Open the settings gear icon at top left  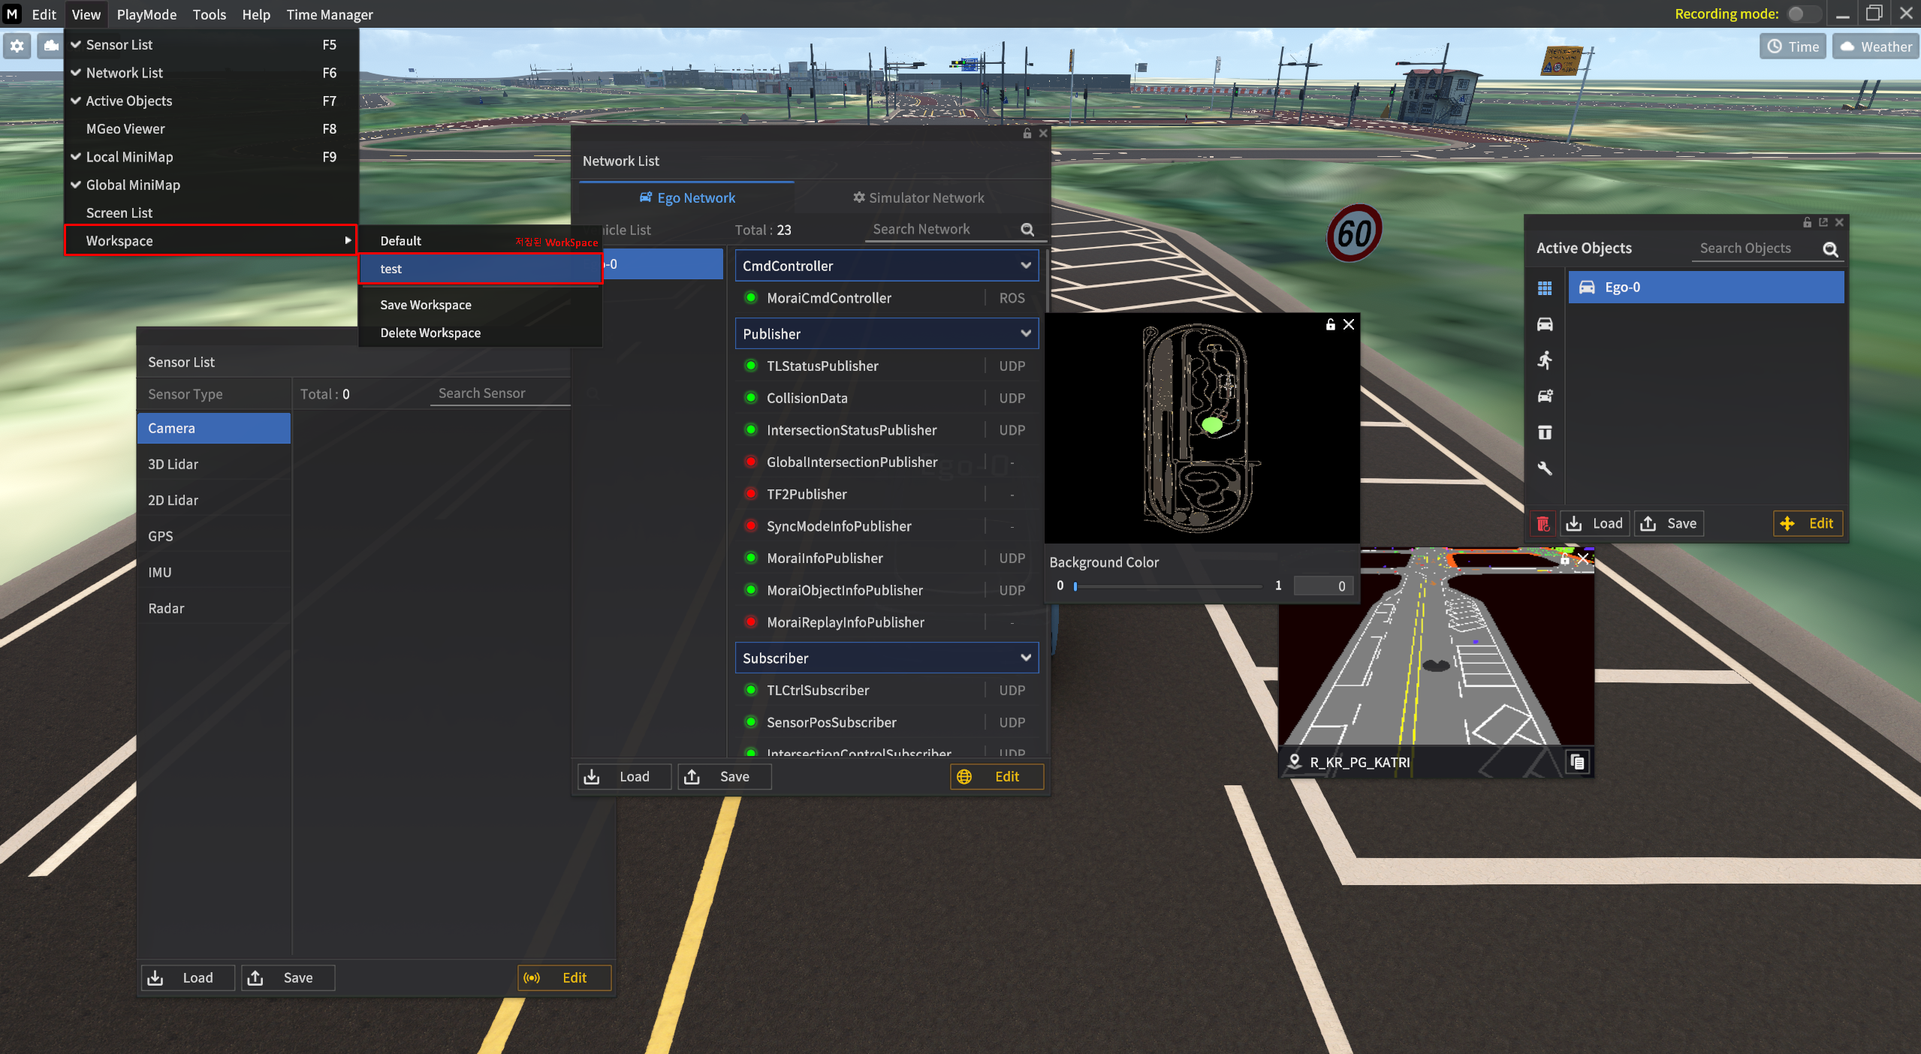(17, 47)
